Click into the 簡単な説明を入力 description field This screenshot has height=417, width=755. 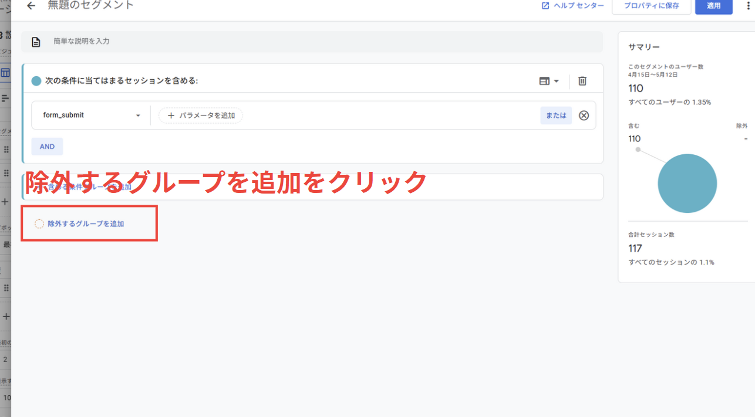[323, 42]
